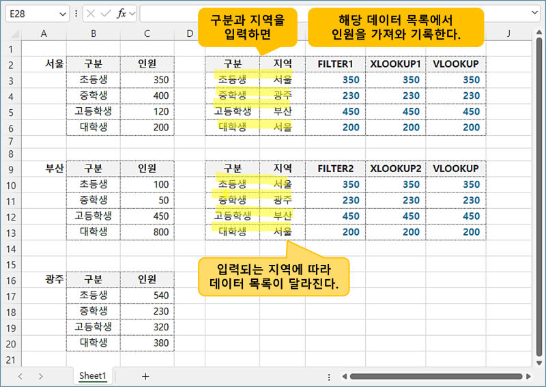The image size is (546, 387).
Task: Click the Name Box showing E28
Action: tap(31, 14)
